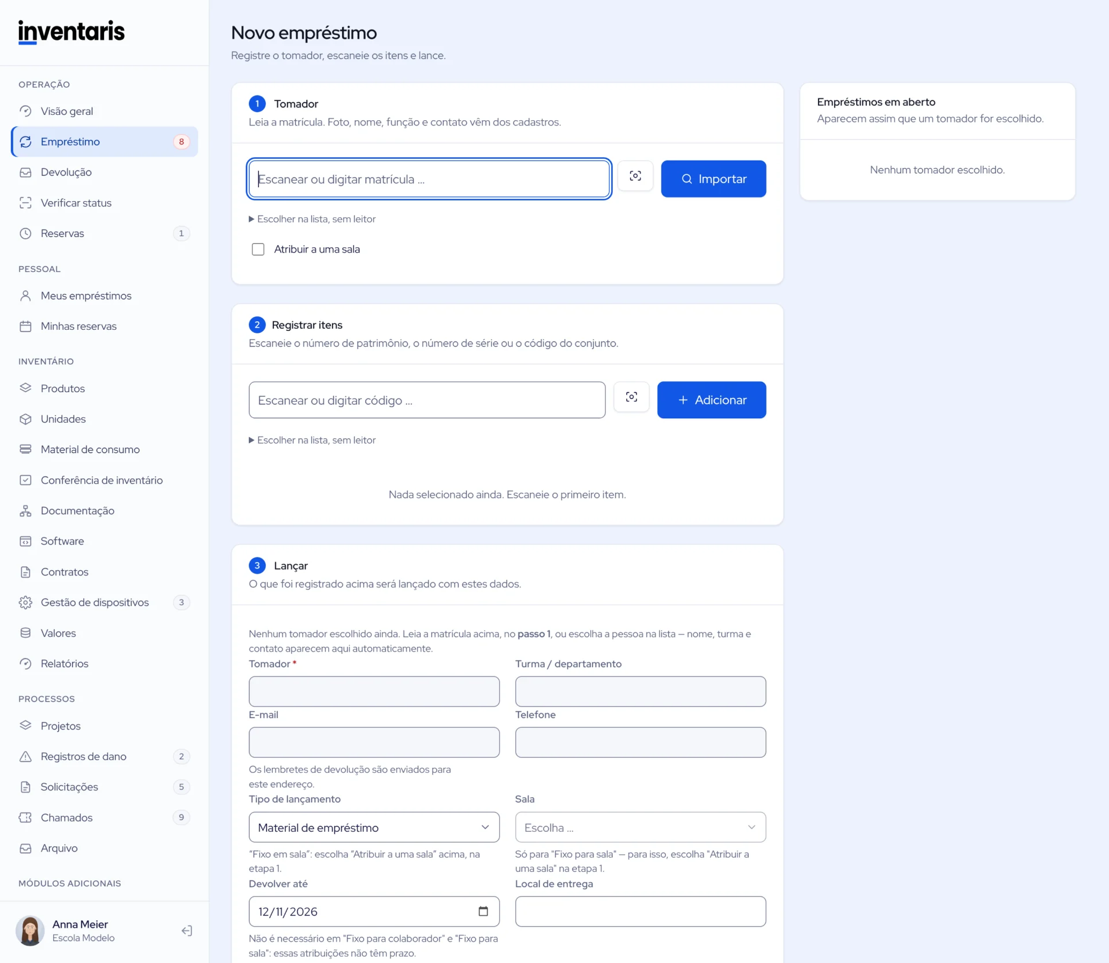This screenshot has width=1109, height=963.
Task: Click the Produtos layers icon
Action: click(25, 388)
